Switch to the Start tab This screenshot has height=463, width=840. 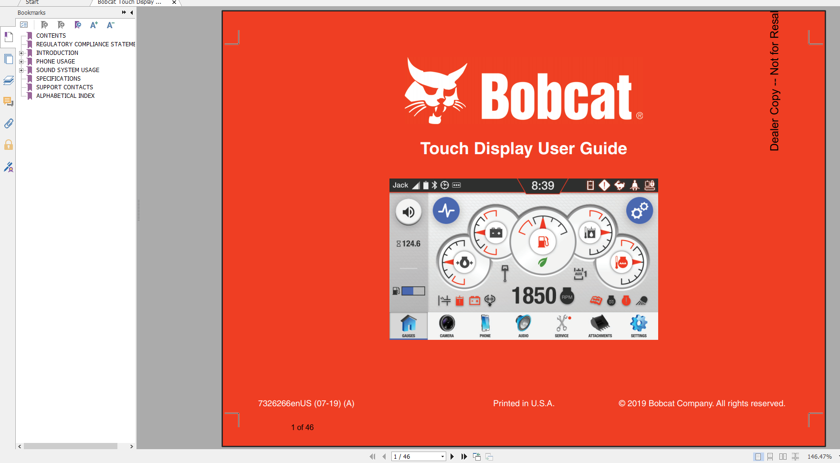31,2
